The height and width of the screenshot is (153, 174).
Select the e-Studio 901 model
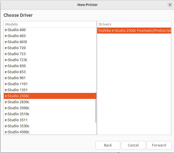(15, 78)
